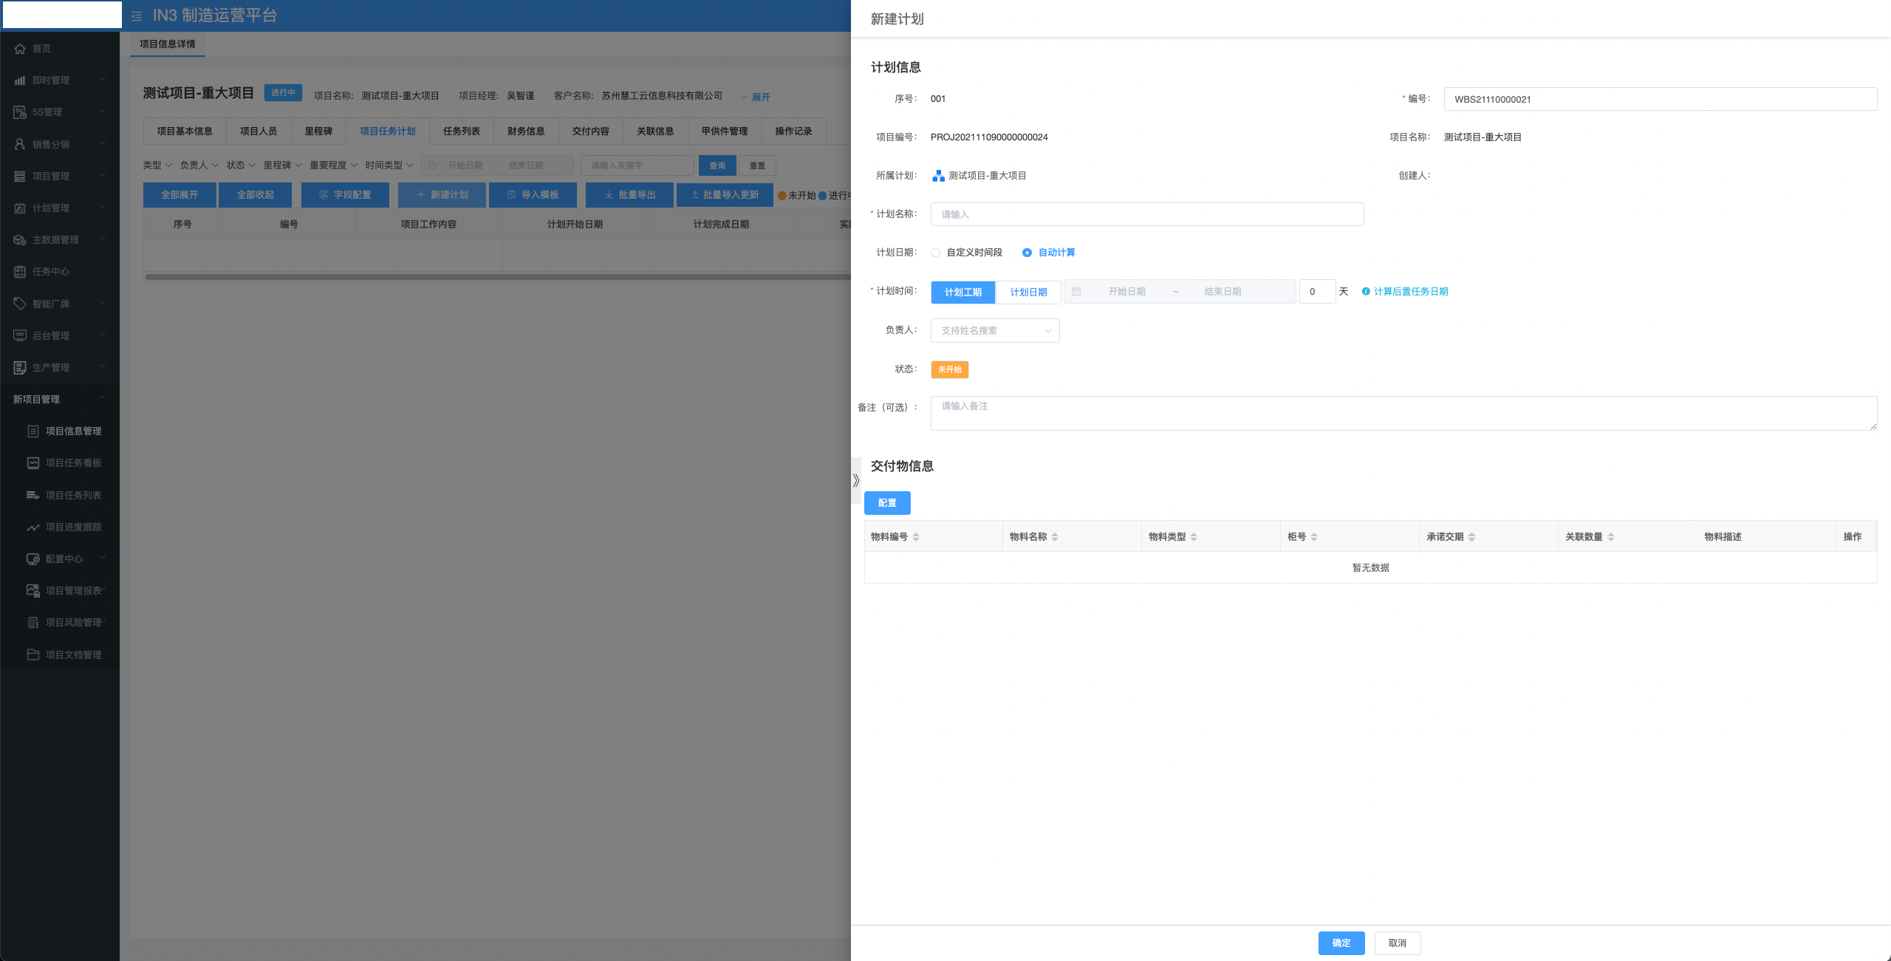Collapse the drawer using the double-chevron handle

tap(856, 481)
